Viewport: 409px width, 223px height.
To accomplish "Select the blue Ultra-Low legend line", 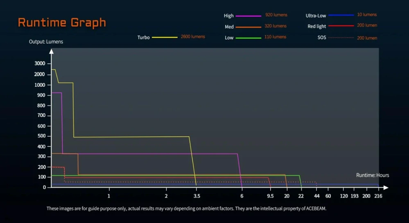I will coord(341,15).
